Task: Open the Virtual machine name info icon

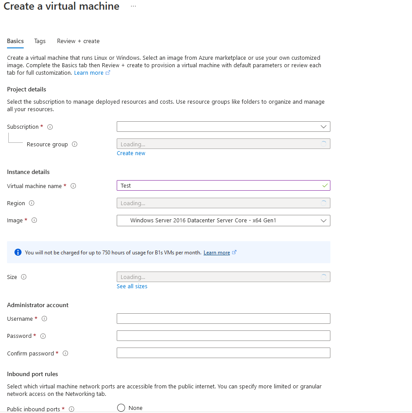Action: (73, 186)
